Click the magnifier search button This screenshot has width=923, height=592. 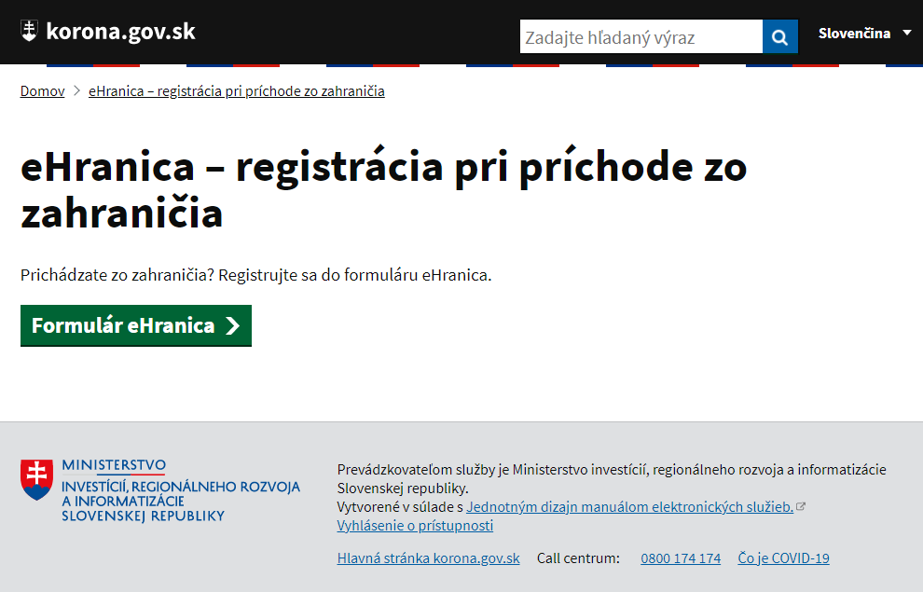point(780,36)
